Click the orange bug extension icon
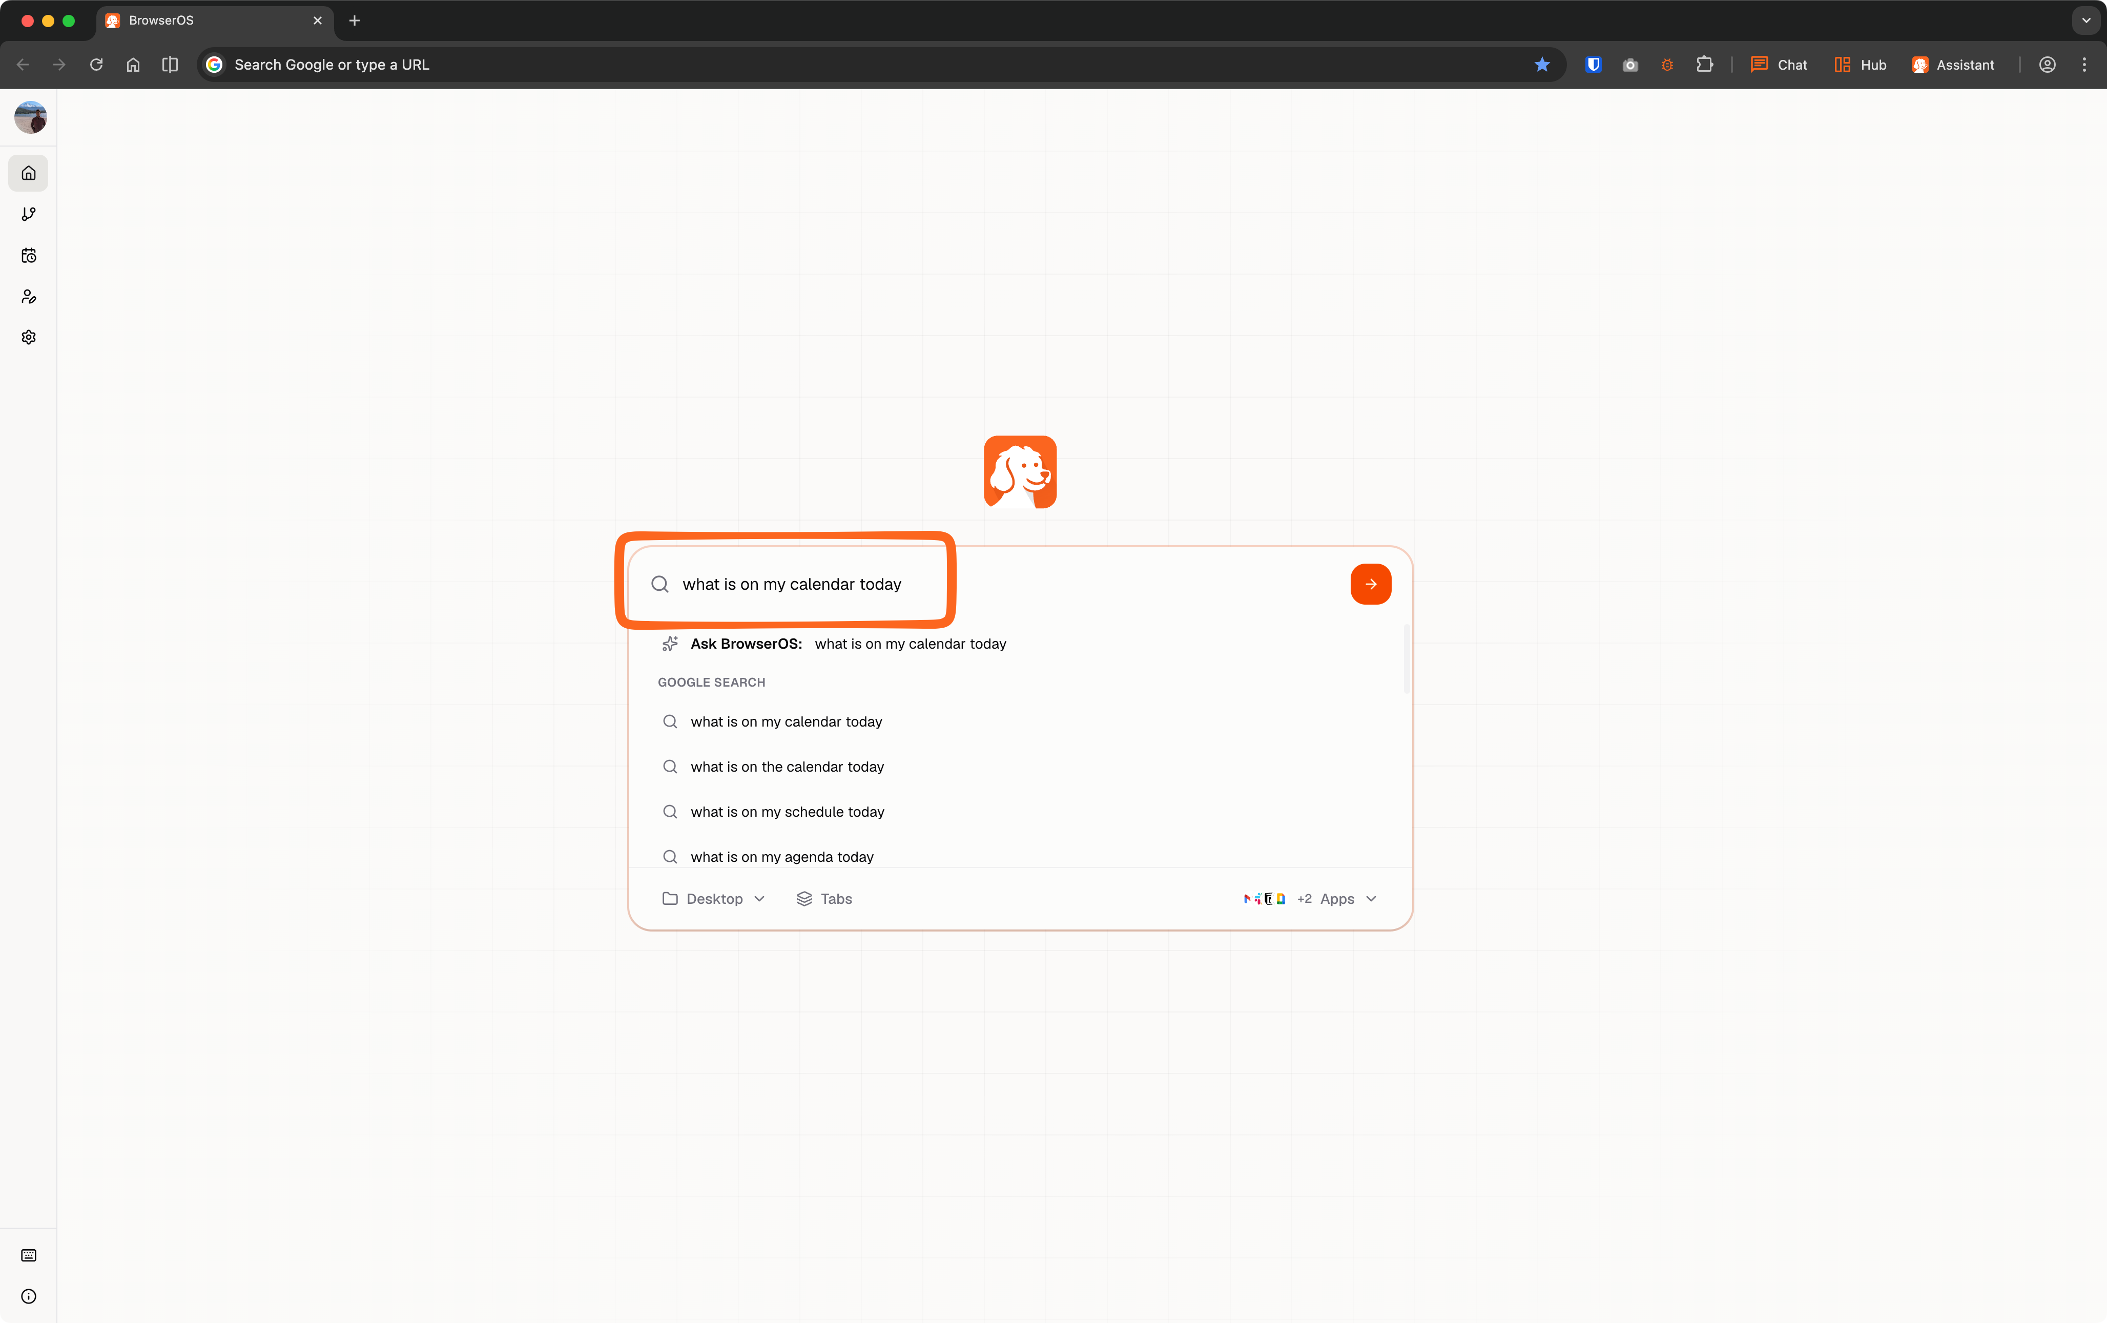 (x=1667, y=65)
